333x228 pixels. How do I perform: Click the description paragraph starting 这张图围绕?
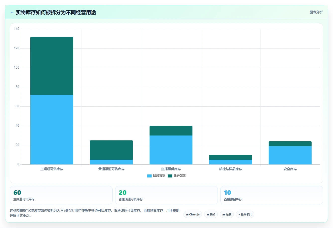(95, 213)
